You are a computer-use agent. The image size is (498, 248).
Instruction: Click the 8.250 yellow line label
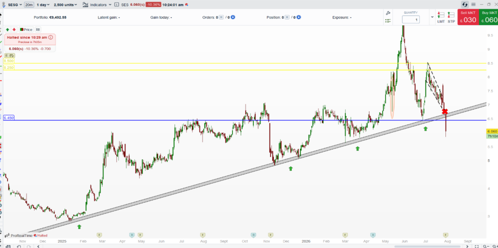click(9, 67)
